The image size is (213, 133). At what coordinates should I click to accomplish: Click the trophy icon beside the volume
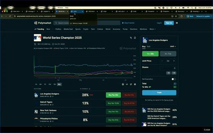(x=35, y=44)
